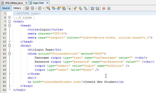Click line number 14 in gutter
The image size is (156, 93).
[x=4, y=50]
